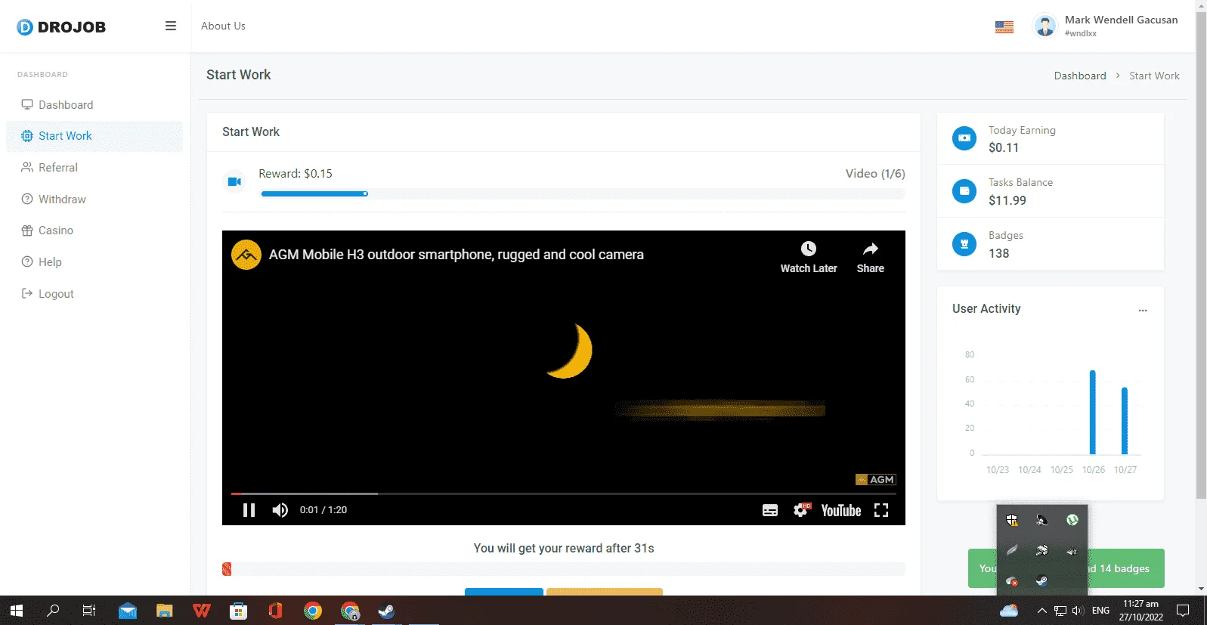Toggle video subtitles
Viewport: 1207px width, 625px height.
pos(770,510)
